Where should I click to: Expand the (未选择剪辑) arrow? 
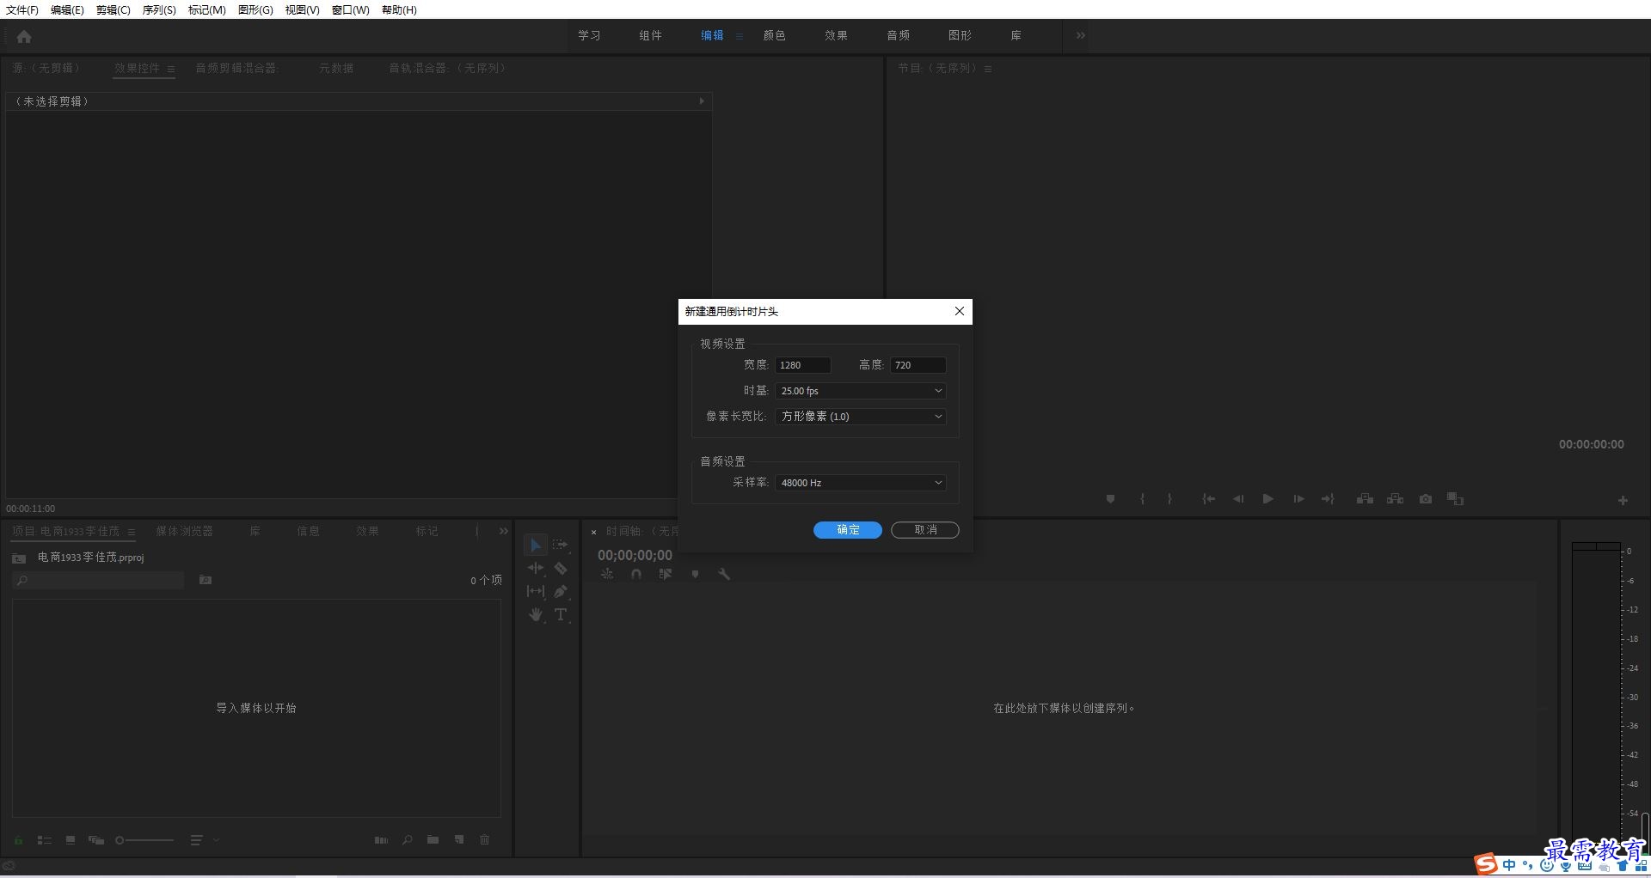coord(702,101)
